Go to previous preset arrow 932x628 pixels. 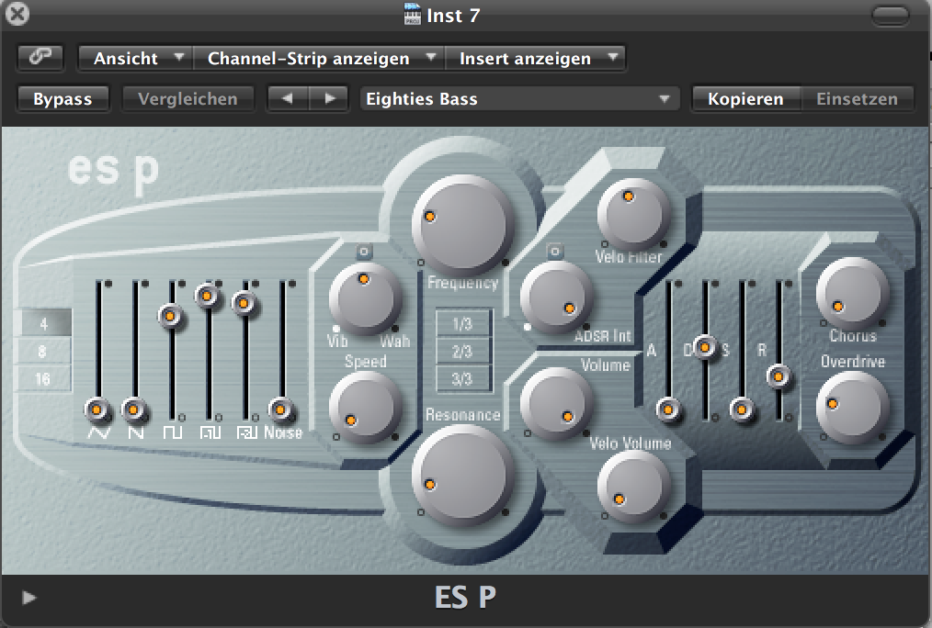(289, 98)
